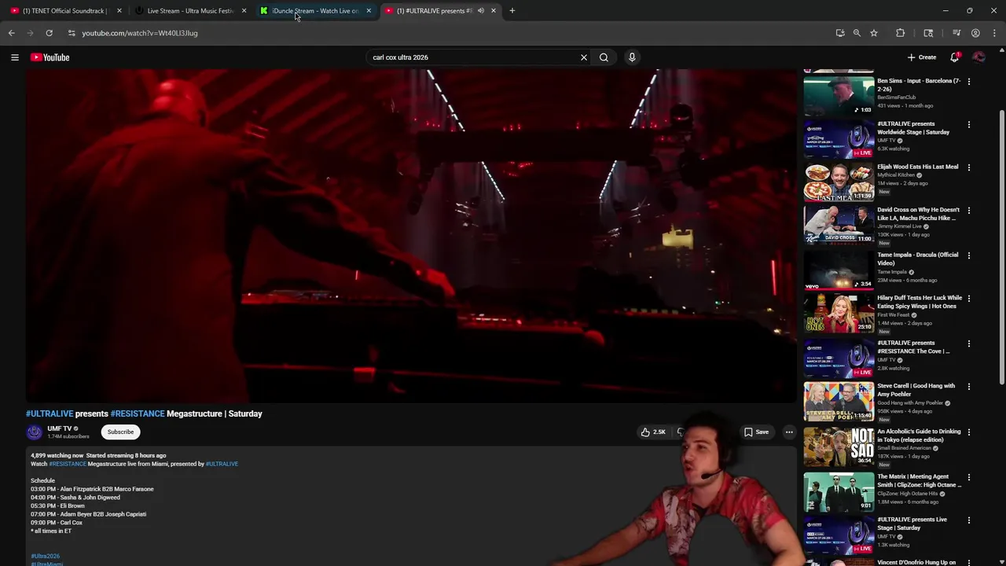Open Hilary Duff Hot Ones thumbnail

[839, 313]
